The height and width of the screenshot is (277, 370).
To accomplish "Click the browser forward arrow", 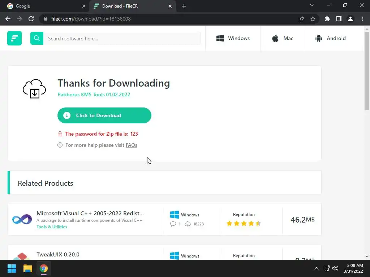I will tap(20, 19).
